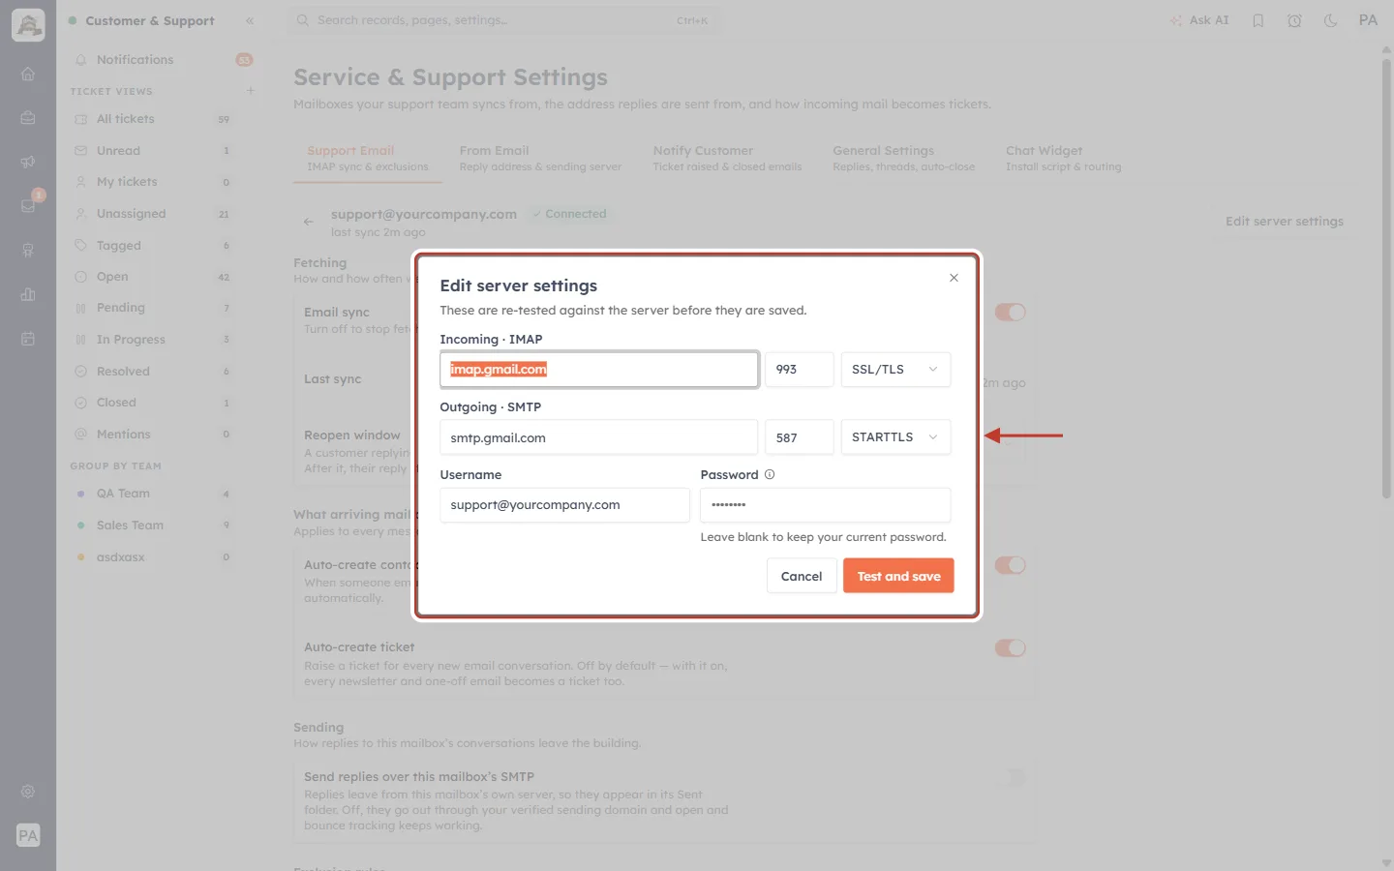Go back using the arrow beside support@yourcompany.com
The height and width of the screenshot is (871, 1394).
(308, 222)
